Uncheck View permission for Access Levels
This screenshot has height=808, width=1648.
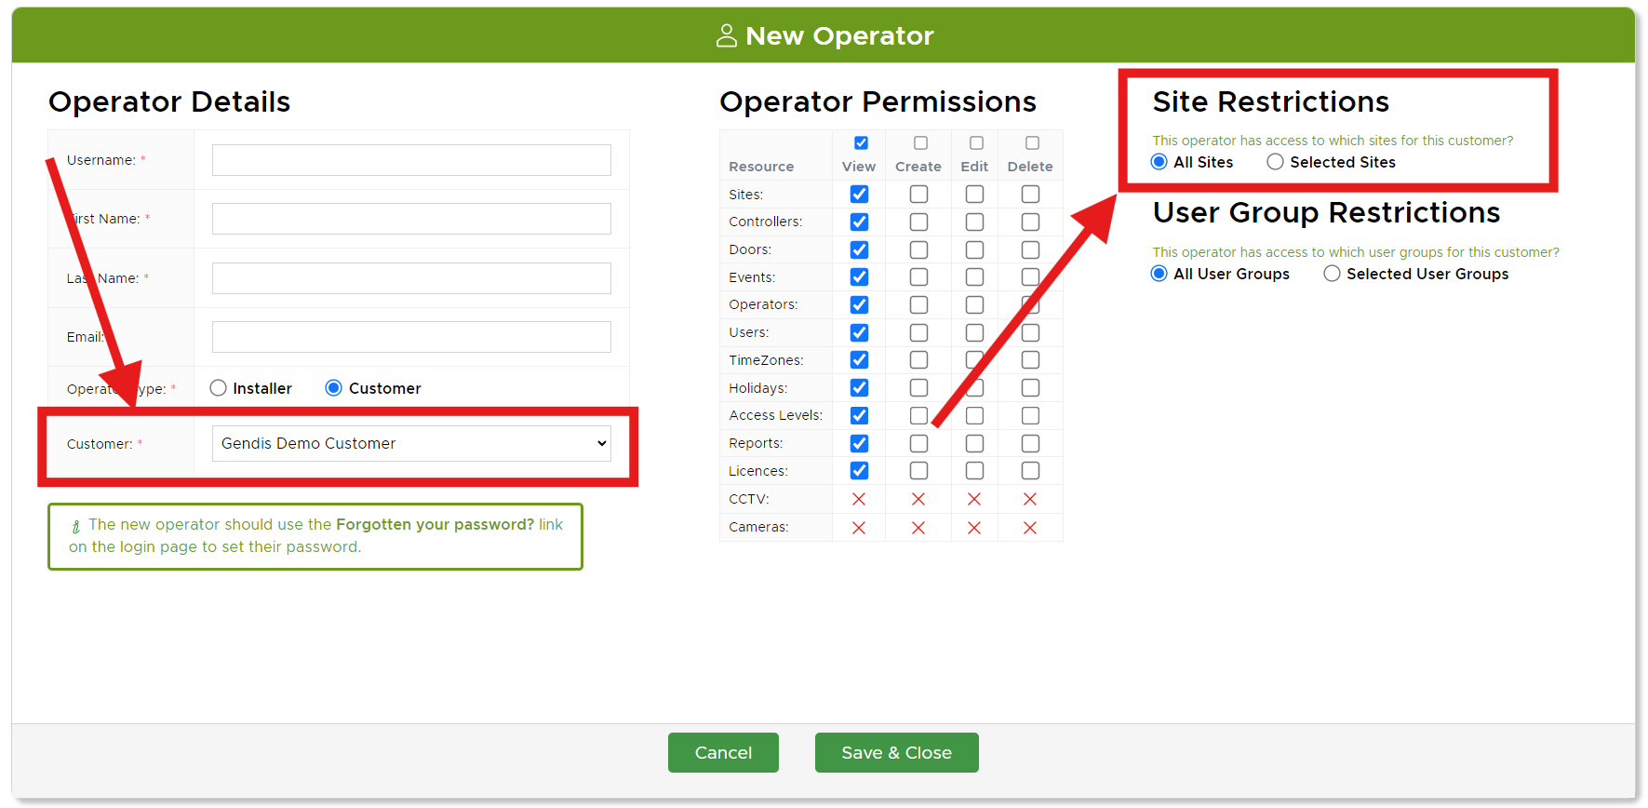point(859,416)
